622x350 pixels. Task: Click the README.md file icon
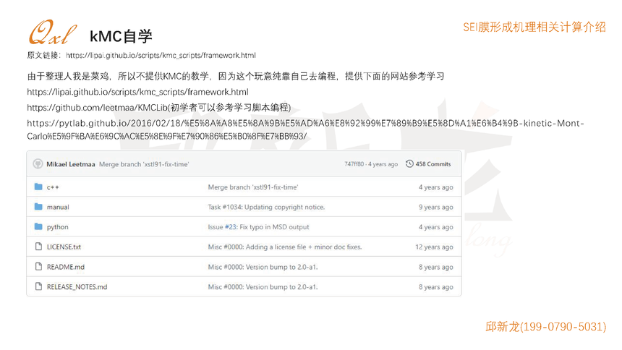click(x=38, y=267)
